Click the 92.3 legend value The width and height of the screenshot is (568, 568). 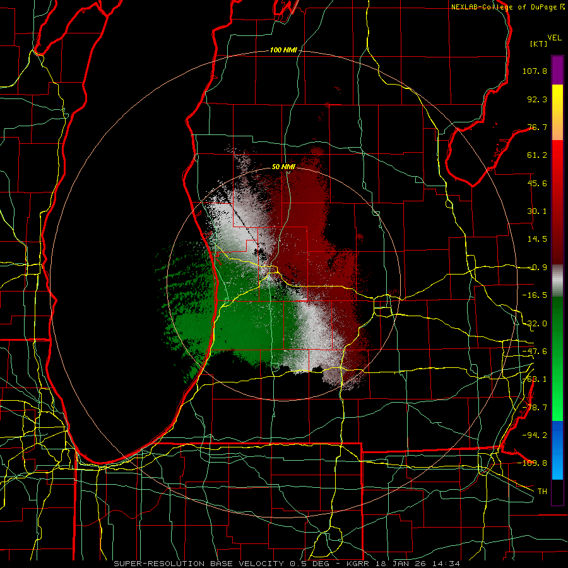tap(537, 99)
